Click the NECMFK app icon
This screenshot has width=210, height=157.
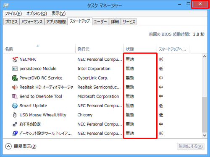[15, 59]
